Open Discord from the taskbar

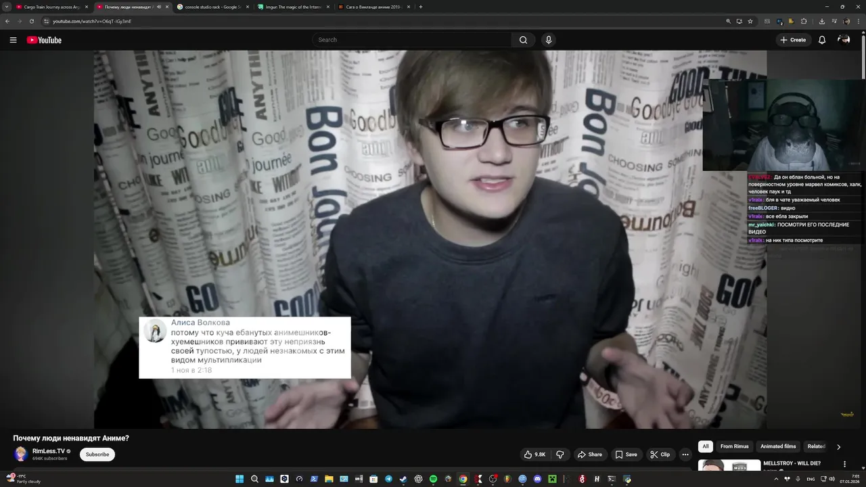tap(537, 479)
